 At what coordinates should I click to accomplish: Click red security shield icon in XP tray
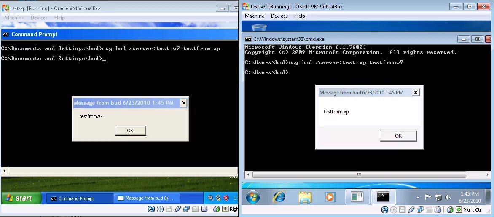point(226,198)
